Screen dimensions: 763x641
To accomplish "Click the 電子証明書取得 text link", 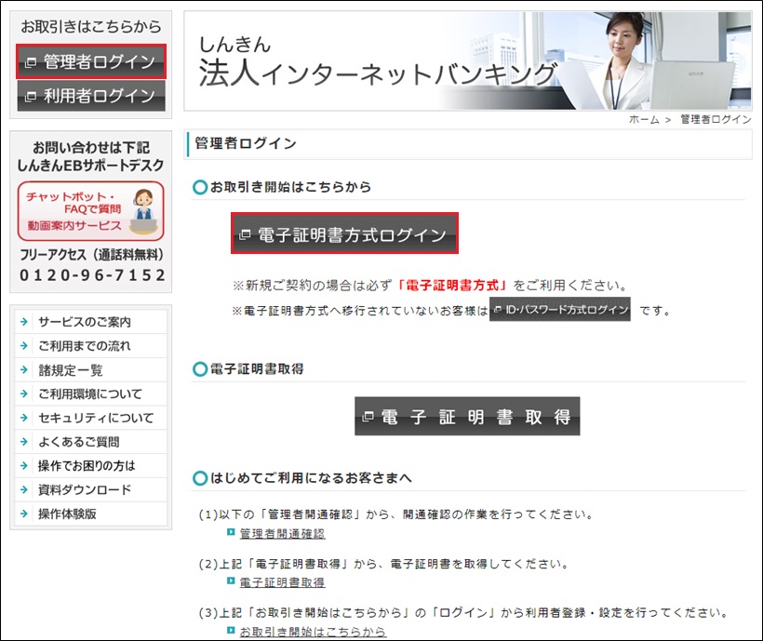I will tap(282, 582).
